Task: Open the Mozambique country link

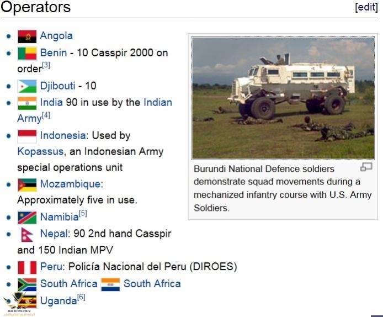Action: coord(70,184)
